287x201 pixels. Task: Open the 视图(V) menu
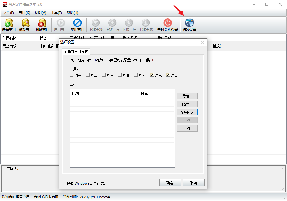(40, 13)
